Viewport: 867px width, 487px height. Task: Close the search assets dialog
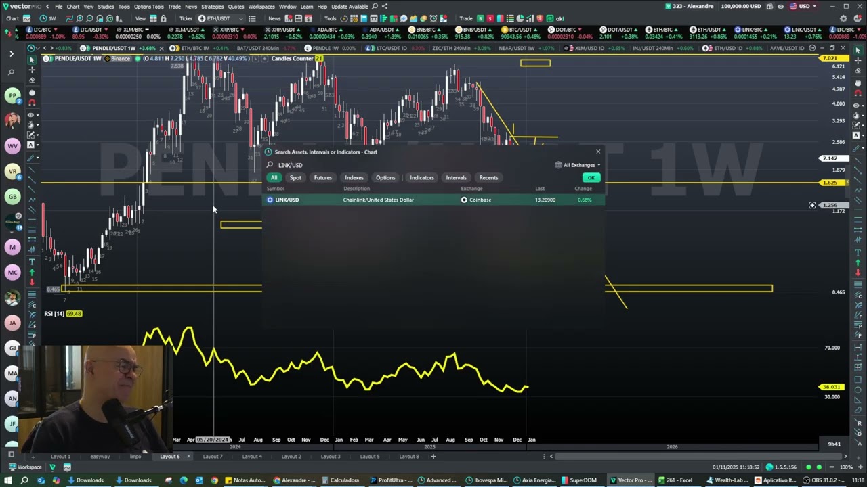598,152
